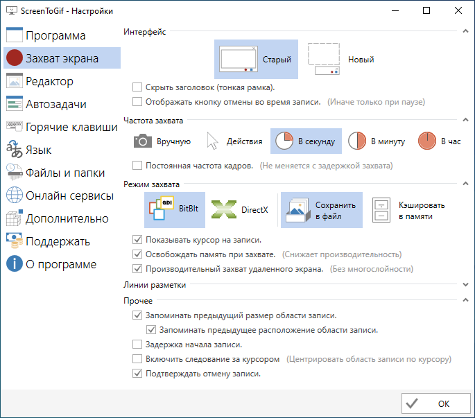475x418 pixels.
Task: Click the red record icon of Захват экрана
Action: point(15,58)
